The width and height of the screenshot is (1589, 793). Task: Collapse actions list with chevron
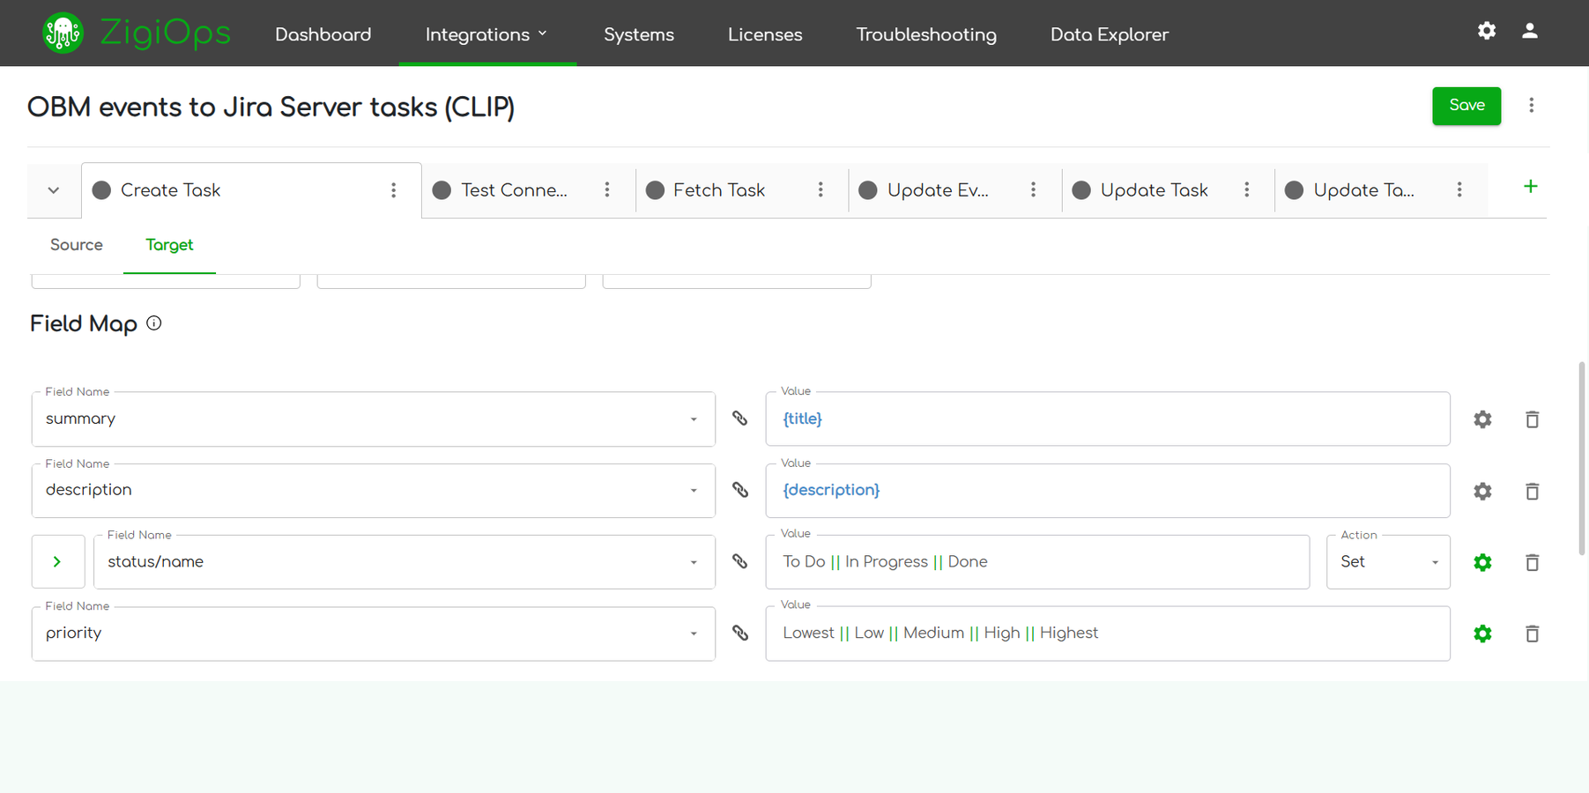pyautogui.click(x=54, y=190)
